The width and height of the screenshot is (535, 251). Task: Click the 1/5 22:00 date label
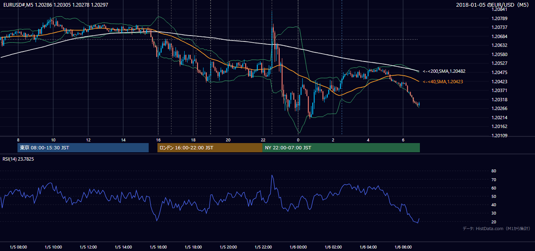pos(263,247)
